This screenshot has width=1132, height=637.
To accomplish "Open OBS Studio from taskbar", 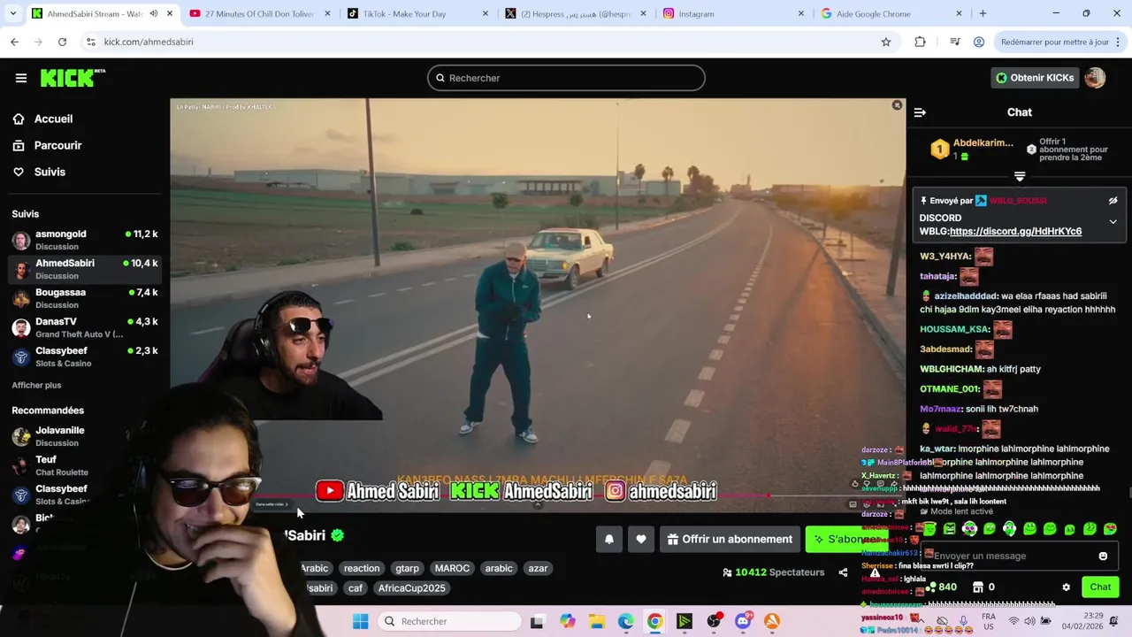I will (x=714, y=621).
